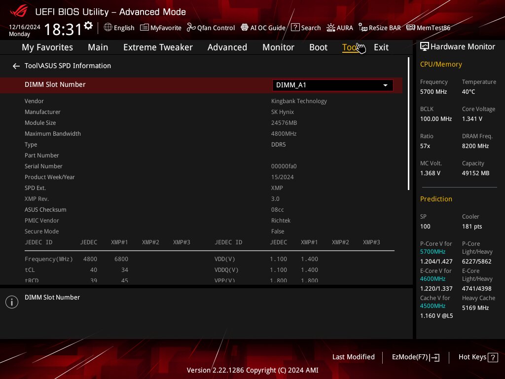Click ASUS Checksum value 08cc

[x=277, y=210]
